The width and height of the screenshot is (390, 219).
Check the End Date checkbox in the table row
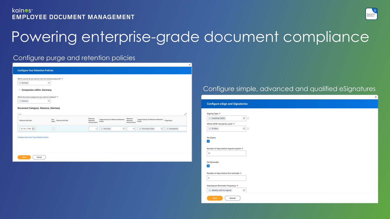54,128
